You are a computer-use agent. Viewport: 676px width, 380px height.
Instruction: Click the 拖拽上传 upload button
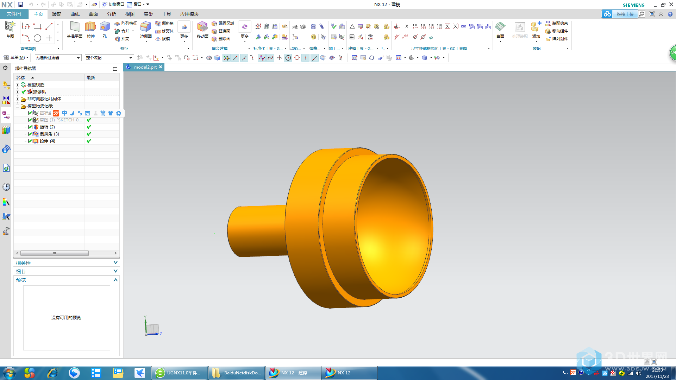620,14
